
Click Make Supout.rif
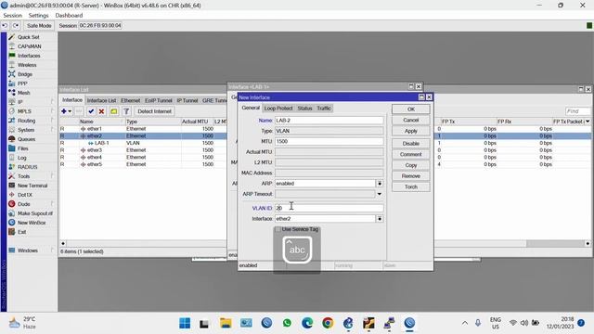tap(35, 213)
